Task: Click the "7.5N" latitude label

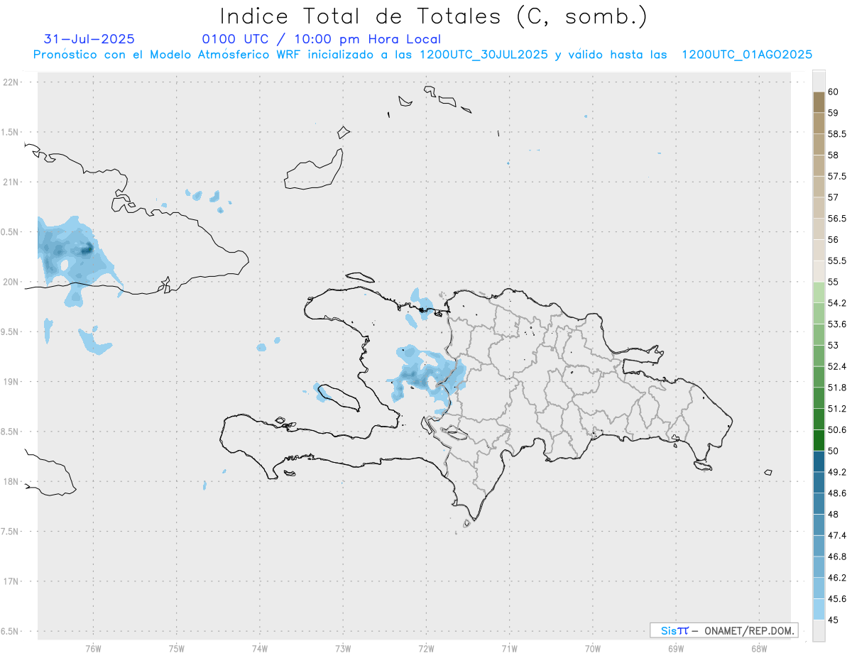Action: point(10,531)
